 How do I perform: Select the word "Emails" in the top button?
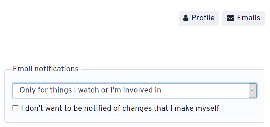pos(248,18)
